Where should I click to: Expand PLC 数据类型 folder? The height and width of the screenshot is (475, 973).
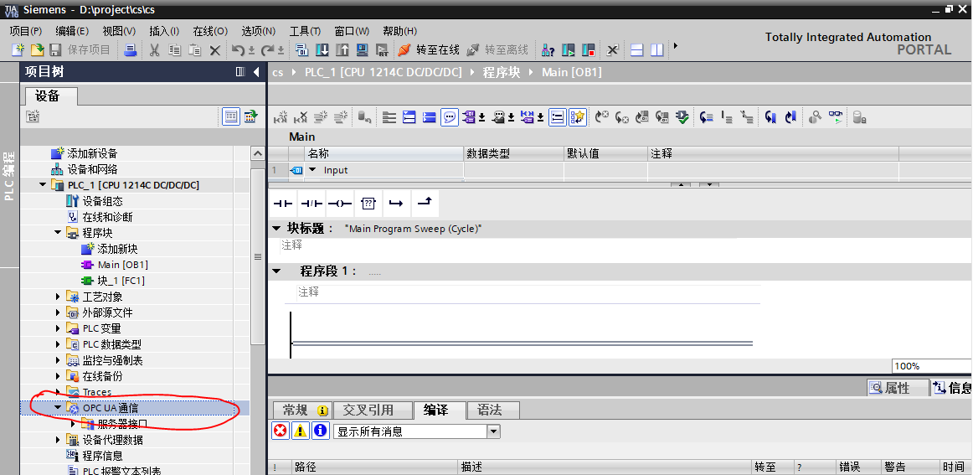59,344
